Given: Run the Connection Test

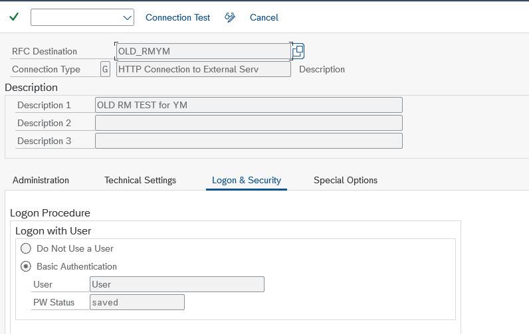Looking at the screenshot, I should point(178,17).
